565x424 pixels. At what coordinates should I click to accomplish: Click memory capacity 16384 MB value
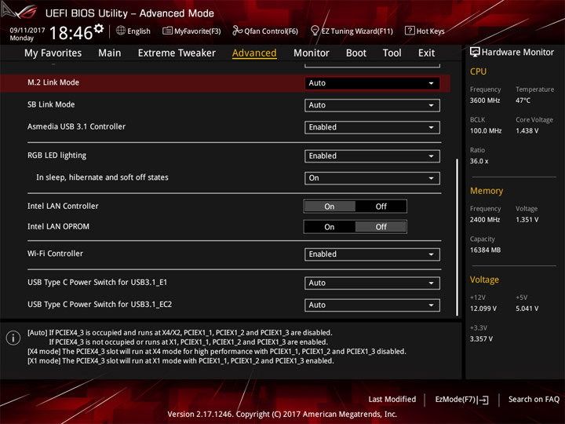(485, 250)
